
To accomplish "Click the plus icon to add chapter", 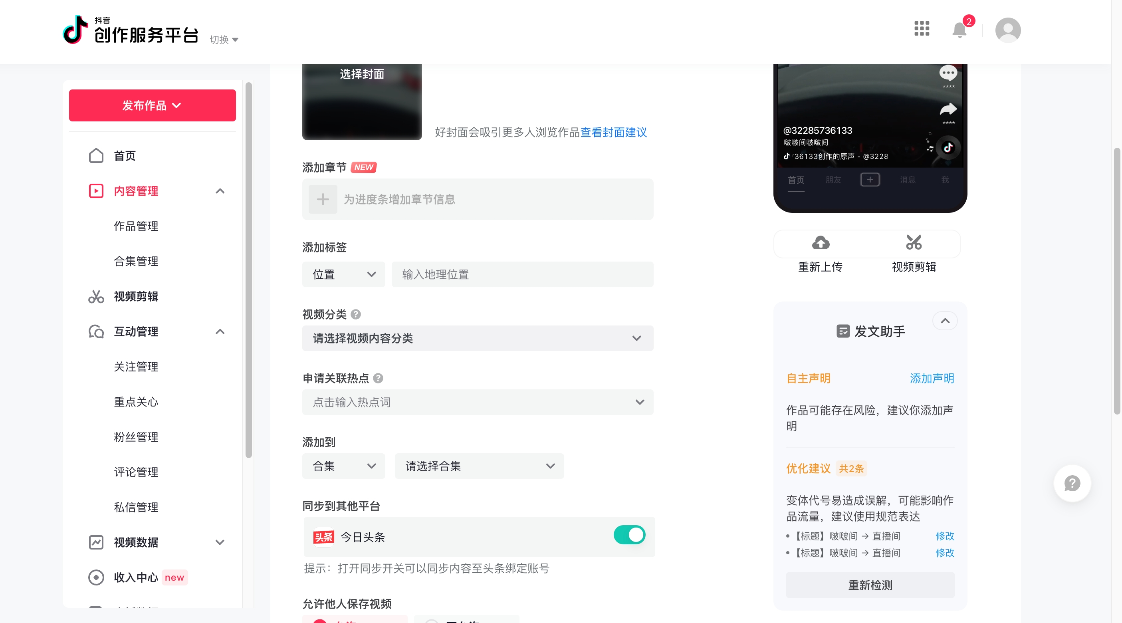I will [323, 200].
